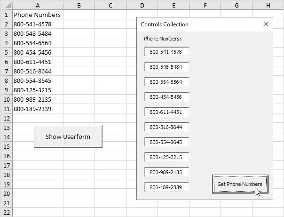This screenshot has height=217, width=284.
Task: Select row 22 header
Action: [x=6, y=212]
